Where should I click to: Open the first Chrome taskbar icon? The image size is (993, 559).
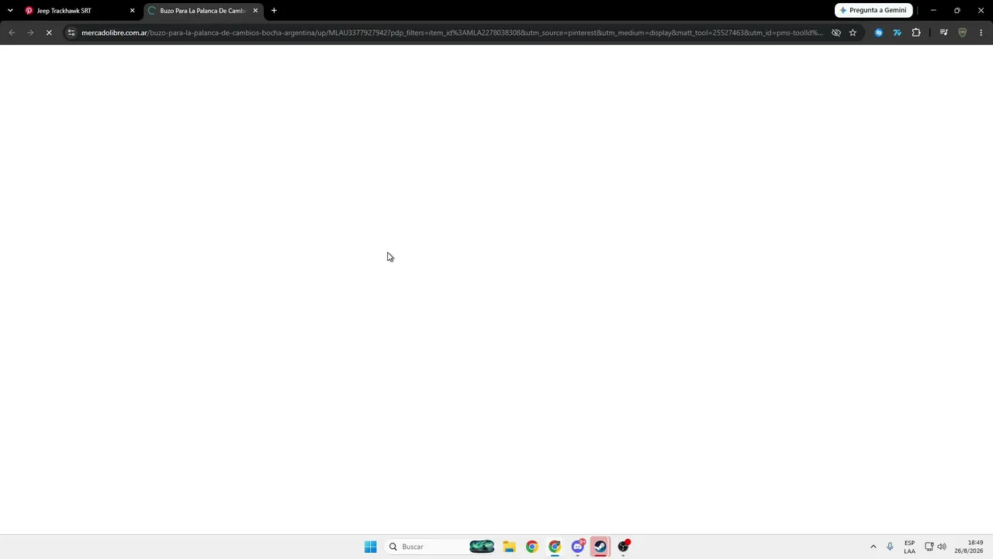coord(531,547)
